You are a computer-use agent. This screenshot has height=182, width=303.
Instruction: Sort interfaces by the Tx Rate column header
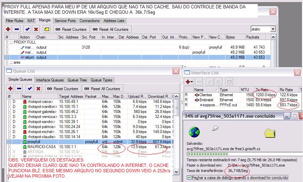(x=267, y=90)
